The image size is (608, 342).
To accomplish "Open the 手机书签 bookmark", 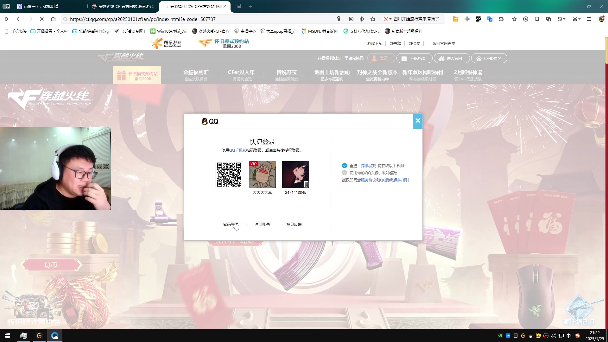I will [x=16, y=31].
